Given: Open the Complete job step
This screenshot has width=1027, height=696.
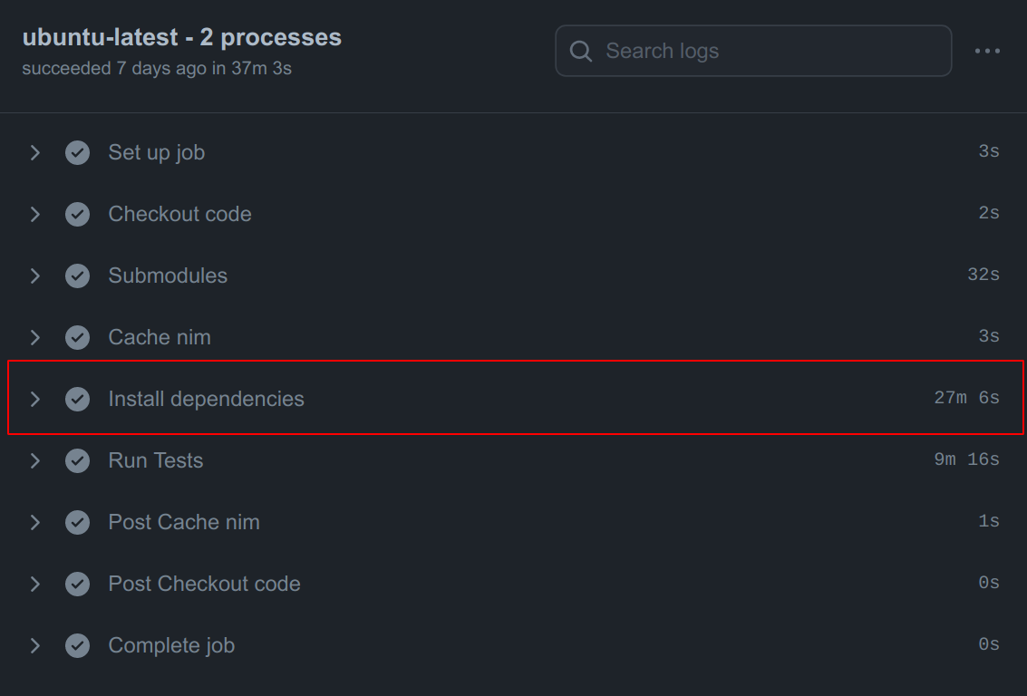Looking at the screenshot, I should pyautogui.click(x=170, y=645).
